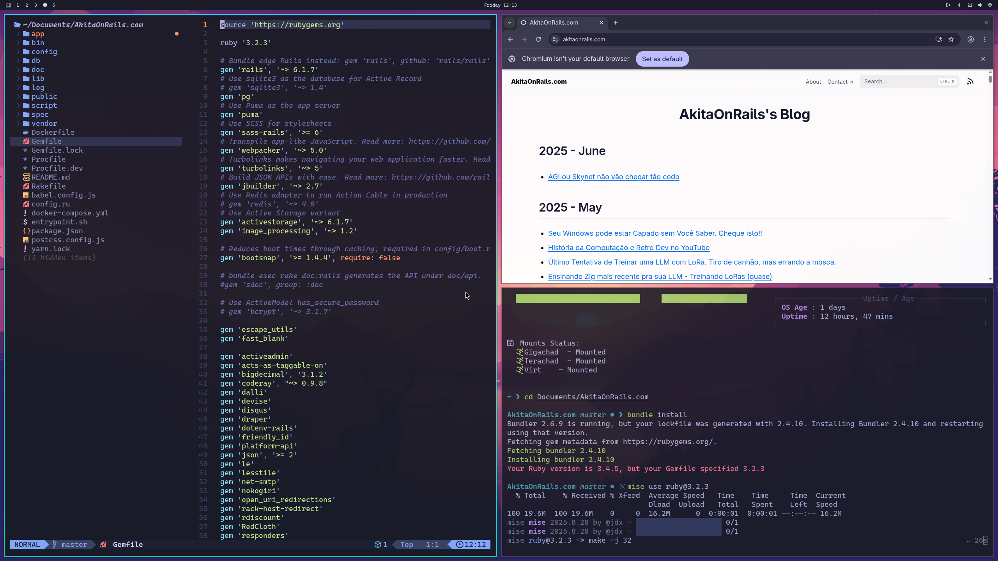Click the blog Search input field

tap(909, 81)
